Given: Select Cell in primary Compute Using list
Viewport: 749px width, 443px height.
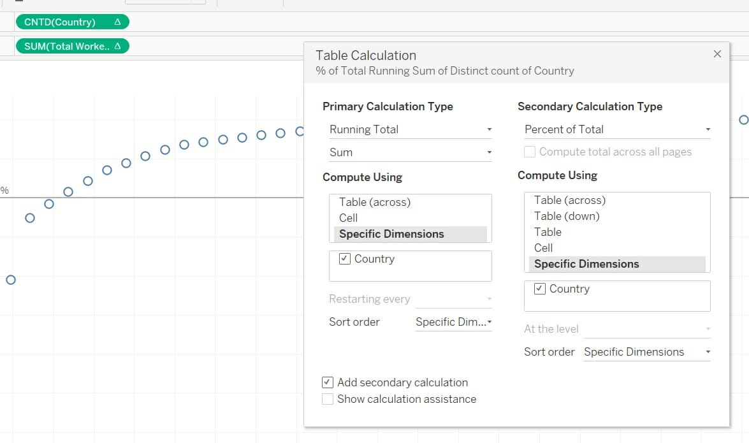Looking at the screenshot, I should (348, 217).
